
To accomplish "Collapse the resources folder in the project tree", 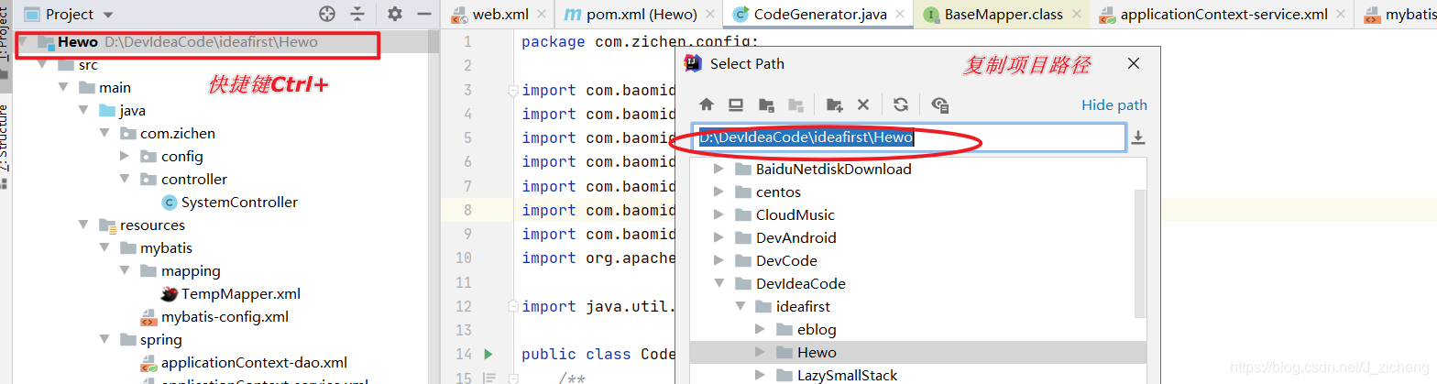I will tap(84, 225).
